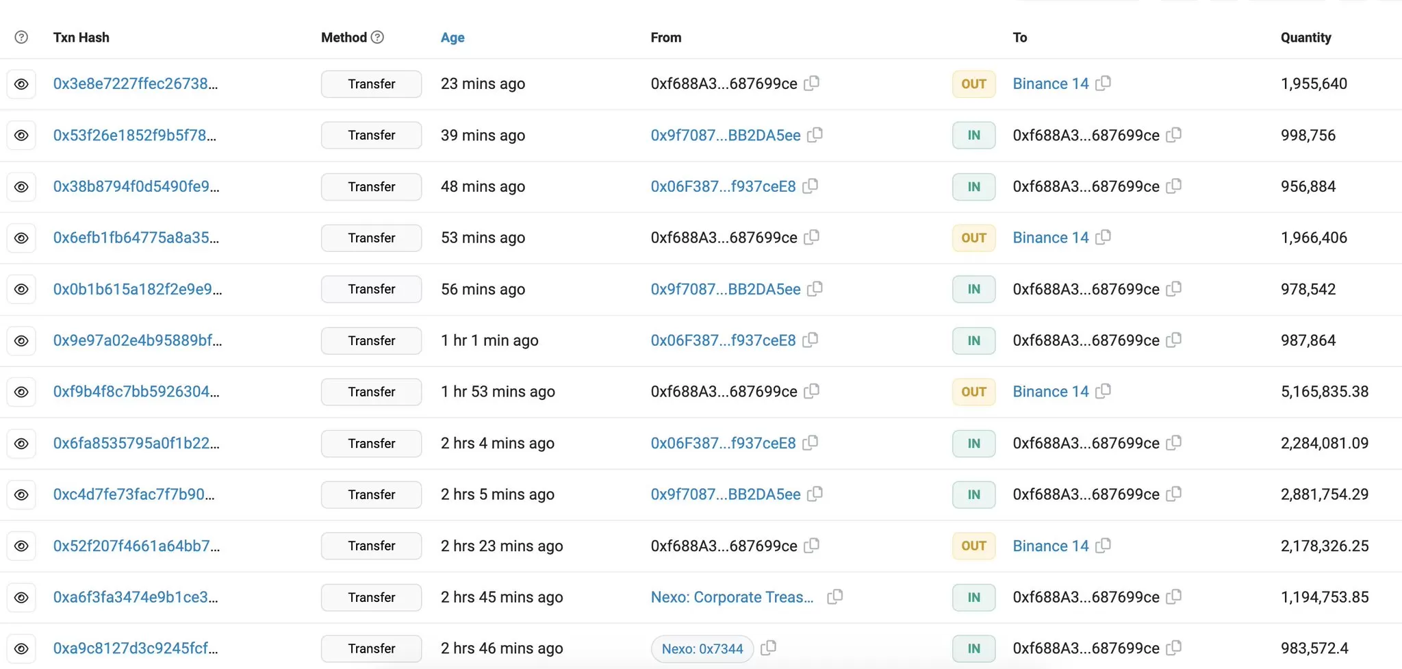Open the Binance 14 address in the 1 hr 53 mins ago row
This screenshot has height=669, width=1402.
(x=1050, y=392)
